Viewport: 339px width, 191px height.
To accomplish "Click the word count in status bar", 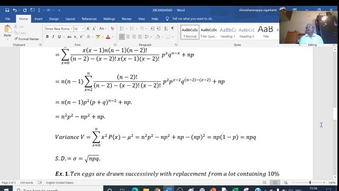I will (26, 183).
